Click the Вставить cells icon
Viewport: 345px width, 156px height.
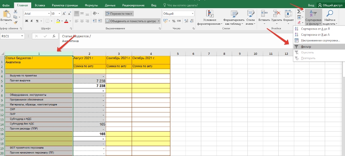(x=264, y=13)
